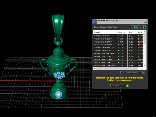This screenshot has width=156, height=117.
Task: Select the Yellow Gold:14KY row
Action: click(118, 42)
